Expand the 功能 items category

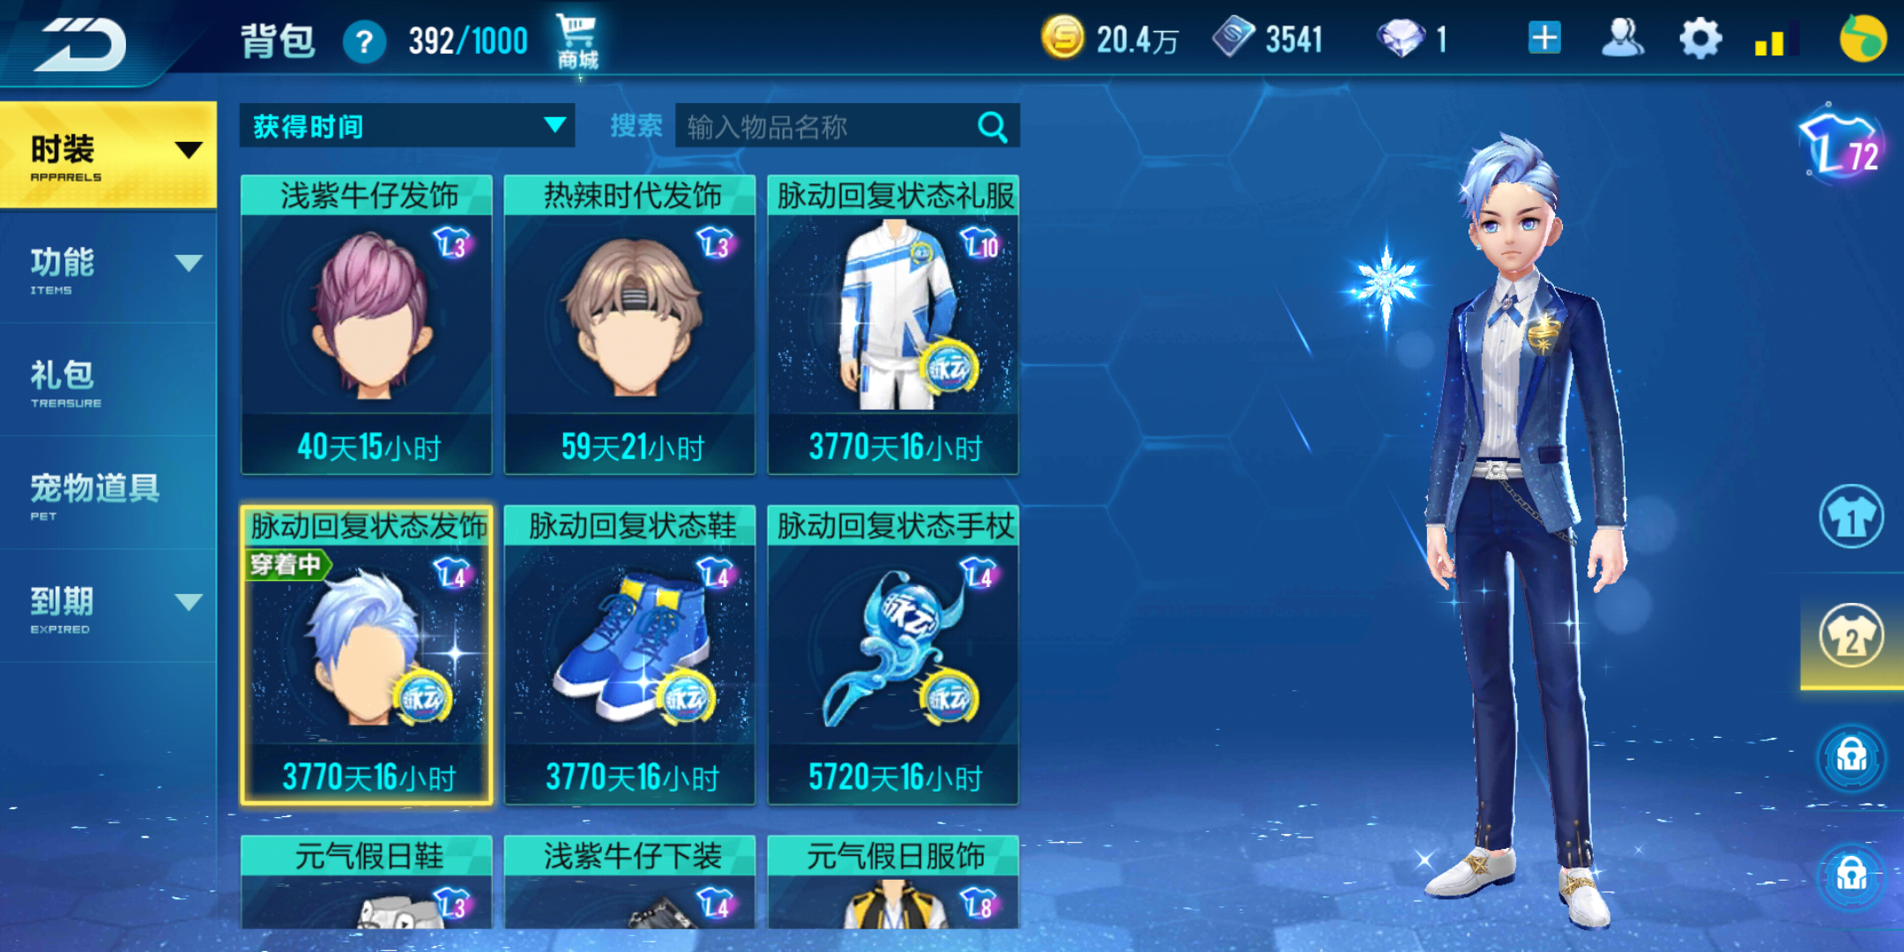[108, 267]
